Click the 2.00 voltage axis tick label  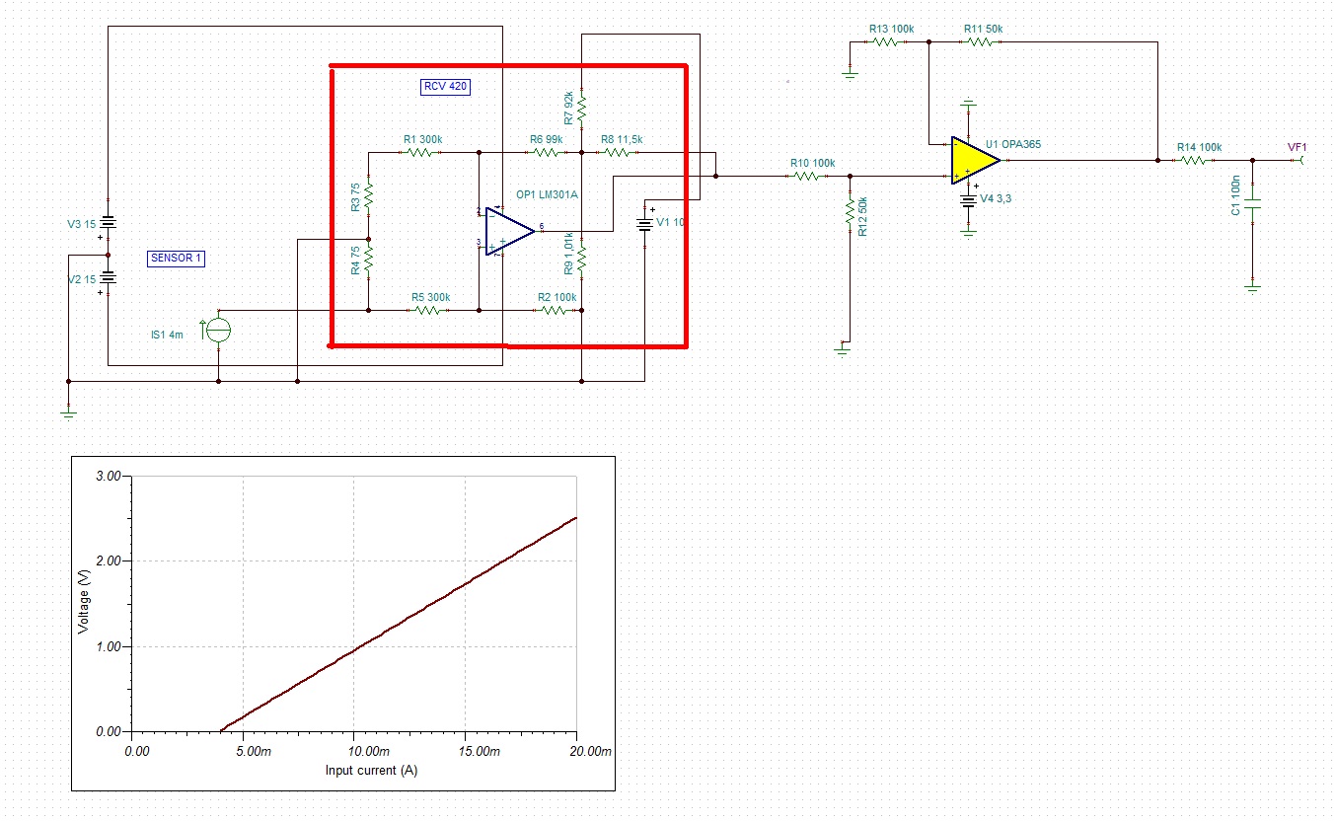[x=107, y=561]
